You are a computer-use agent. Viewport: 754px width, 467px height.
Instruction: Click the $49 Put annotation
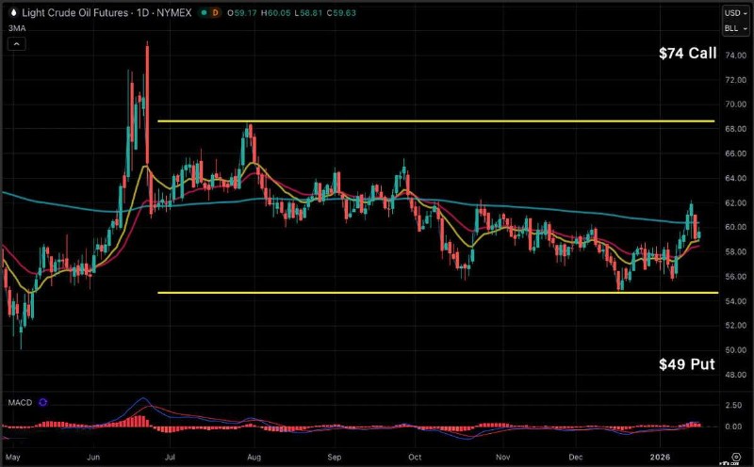pos(687,364)
